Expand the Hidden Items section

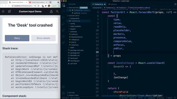coord(74,95)
